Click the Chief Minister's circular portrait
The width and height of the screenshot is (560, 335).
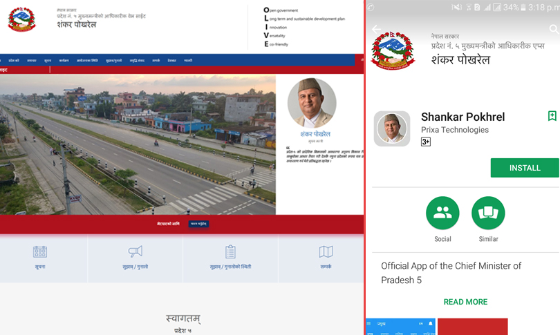pyautogui.click(x=312, y=103)
